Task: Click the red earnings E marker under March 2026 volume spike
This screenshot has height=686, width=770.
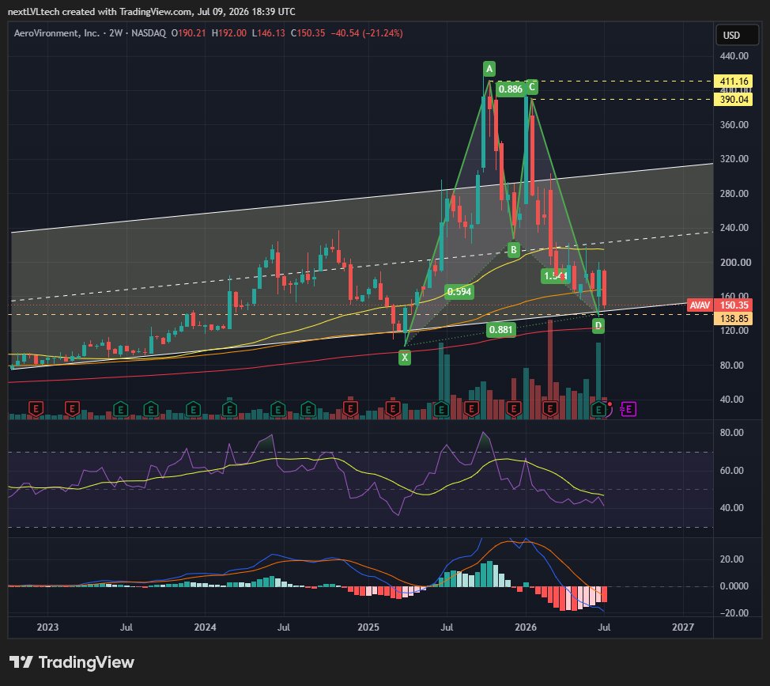Action: pyautogui.click(x=550, y=409)
